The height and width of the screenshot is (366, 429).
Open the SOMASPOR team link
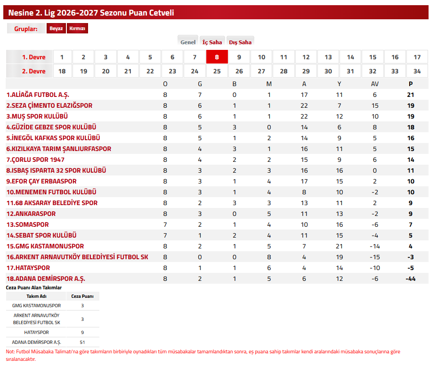point(27,225)
